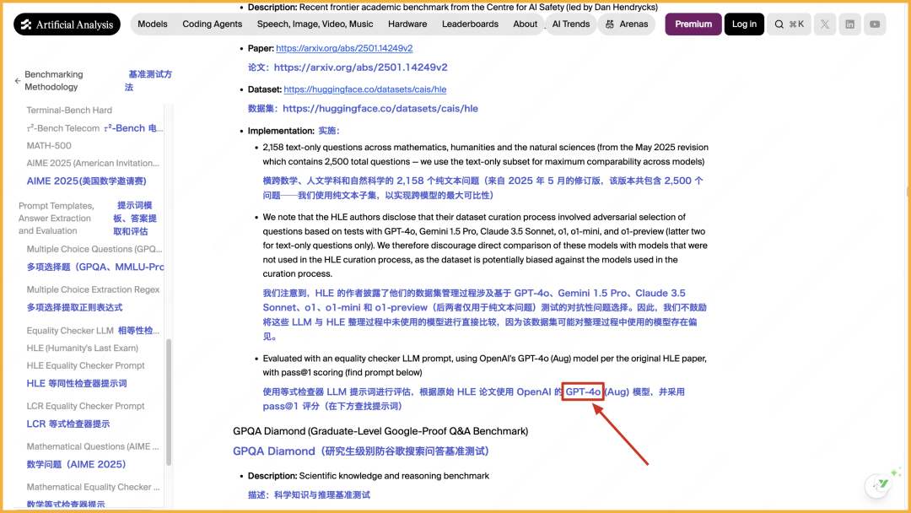Click the Log in button
Viewport: 911px width, 513px height.
click(744, 24)
